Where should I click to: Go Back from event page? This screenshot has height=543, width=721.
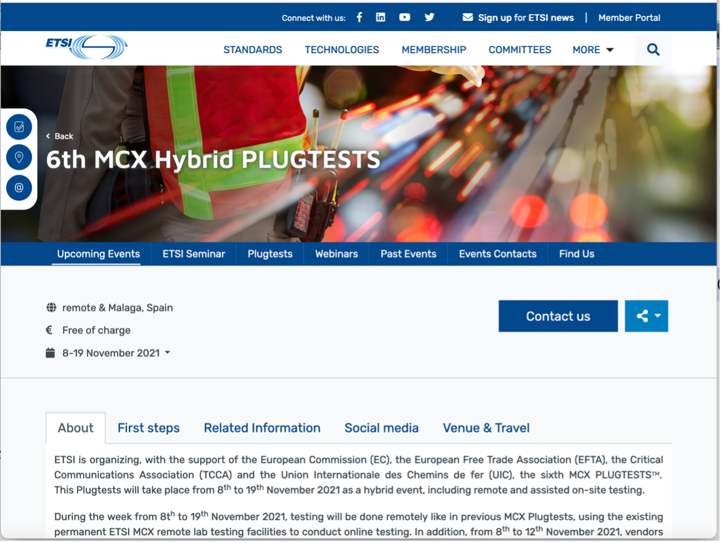coord(59,136)
